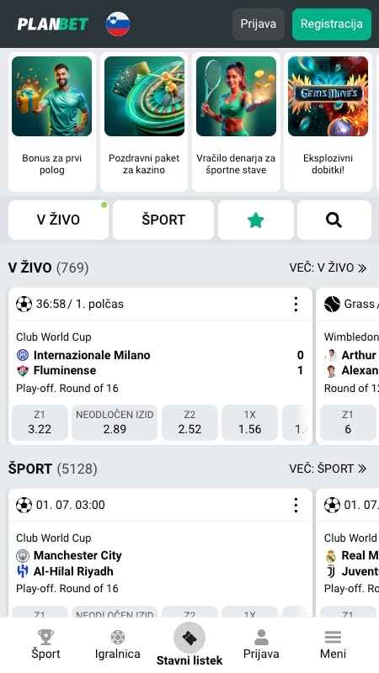Expand VEČ: ŠPORT list

coord(328,469)
